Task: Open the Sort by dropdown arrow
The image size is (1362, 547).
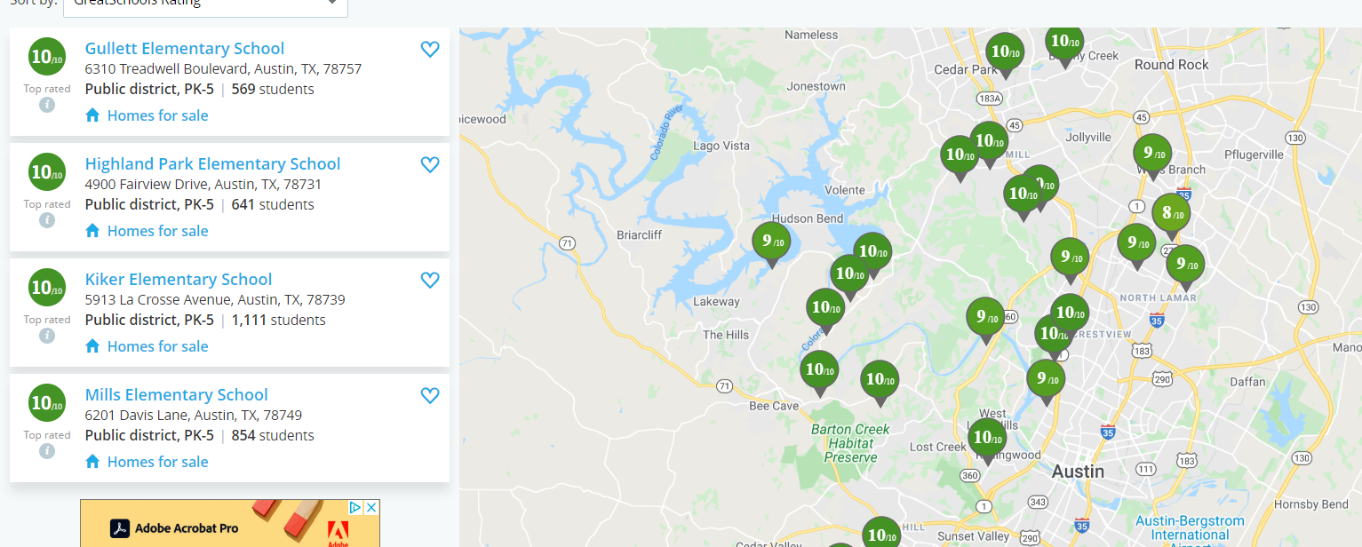Action: coord(332,3)
